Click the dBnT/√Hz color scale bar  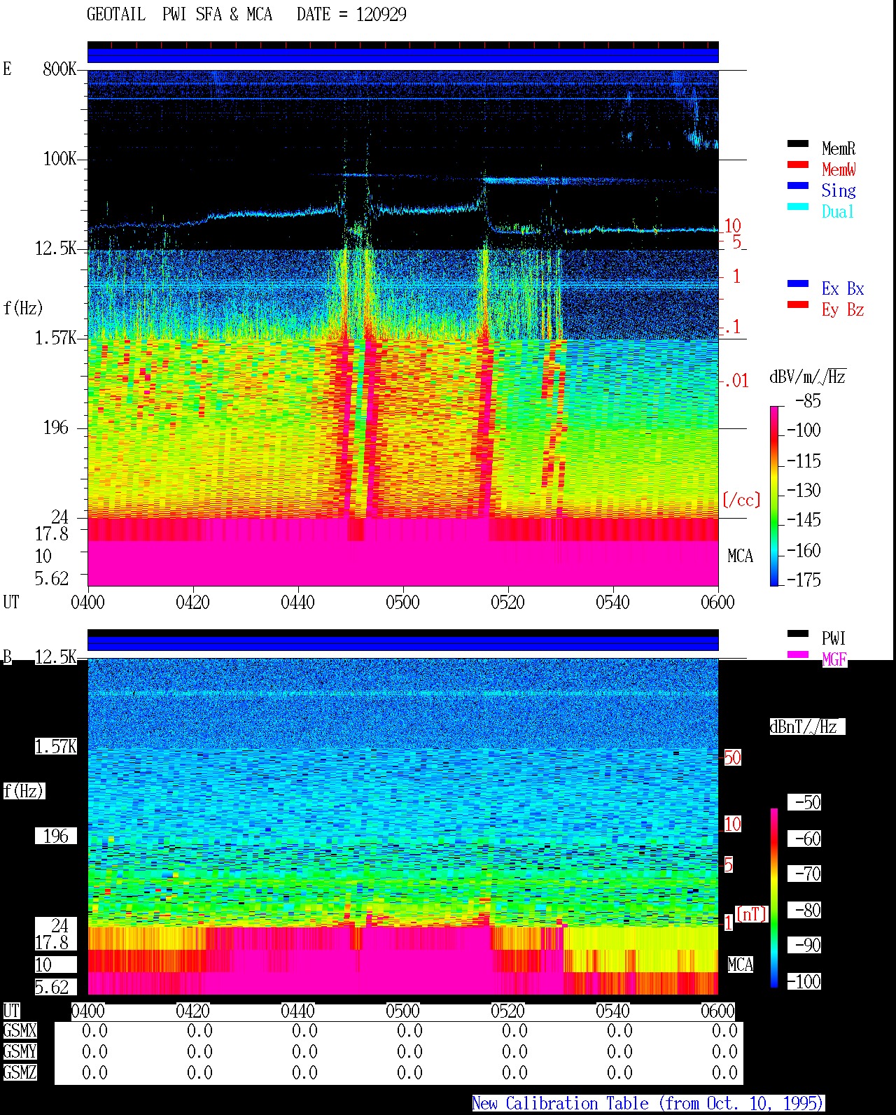coord(774,898)
